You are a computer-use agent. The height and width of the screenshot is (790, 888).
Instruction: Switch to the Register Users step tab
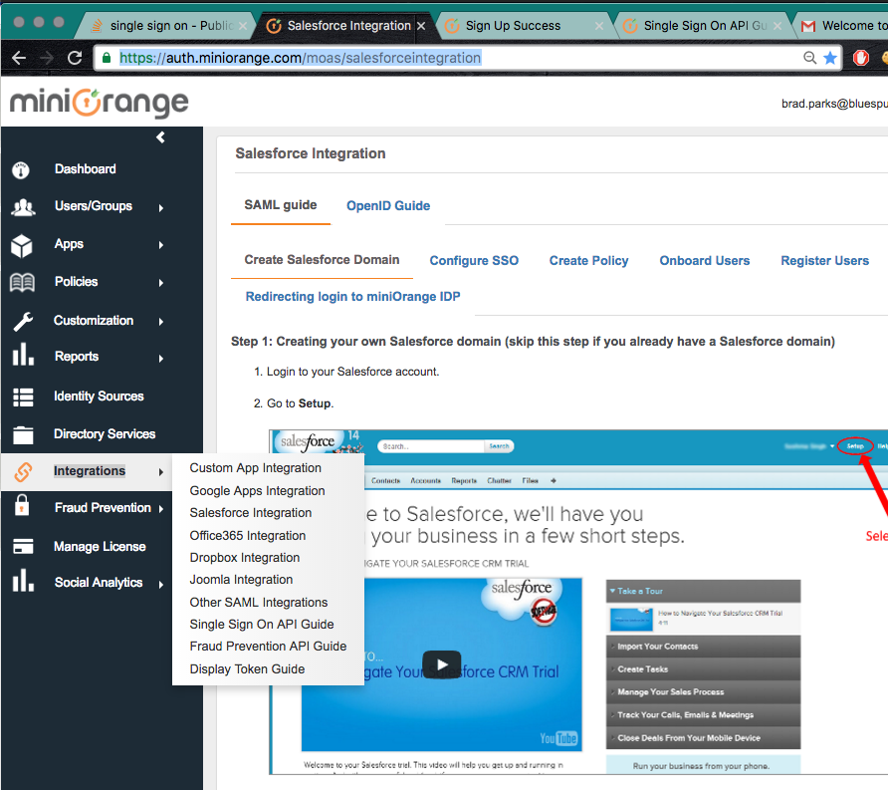824,261
